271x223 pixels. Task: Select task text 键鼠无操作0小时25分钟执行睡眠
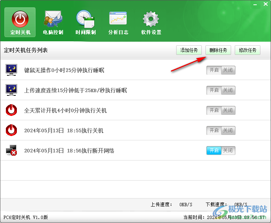pos(64,70)
